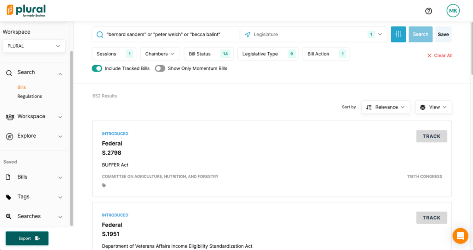Viewport: 473px width, 250px height.
Task: Click the help question mark icon
Action: pos(429,11)
